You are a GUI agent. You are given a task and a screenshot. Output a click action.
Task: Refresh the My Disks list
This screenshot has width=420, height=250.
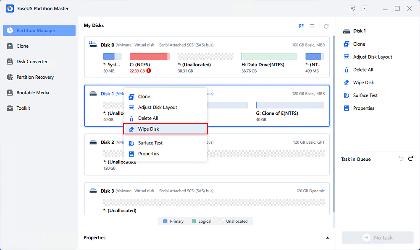tap(326, 26)
